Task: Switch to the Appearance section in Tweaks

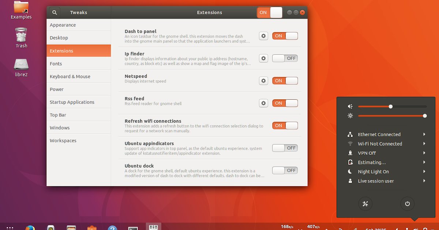Action: 63,25
